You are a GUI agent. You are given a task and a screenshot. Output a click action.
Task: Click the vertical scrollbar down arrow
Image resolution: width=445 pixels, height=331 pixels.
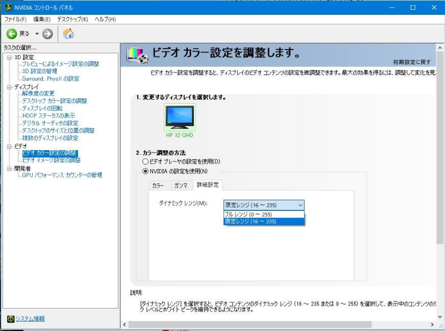(x=440, y=316)
